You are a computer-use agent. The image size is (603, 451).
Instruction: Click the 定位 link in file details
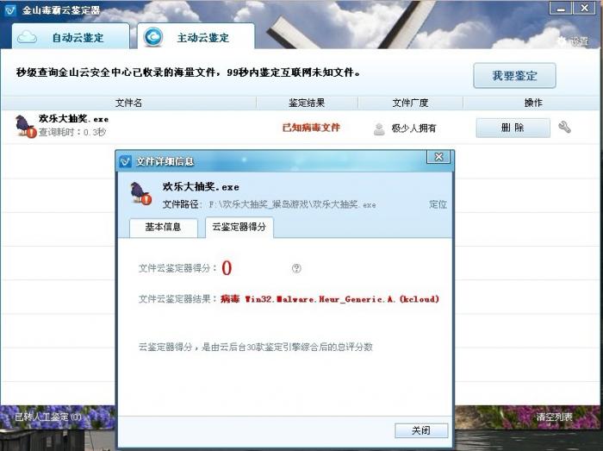tap(438, 204)
